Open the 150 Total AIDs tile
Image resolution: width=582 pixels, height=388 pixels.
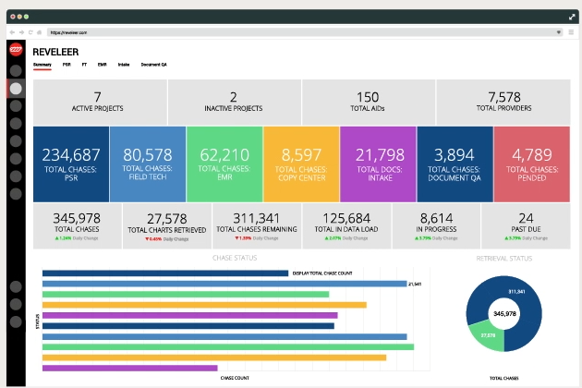coord(369,103)
